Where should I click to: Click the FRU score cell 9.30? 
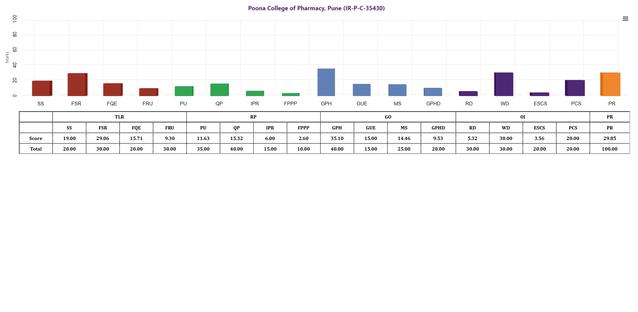click(169, 138)
